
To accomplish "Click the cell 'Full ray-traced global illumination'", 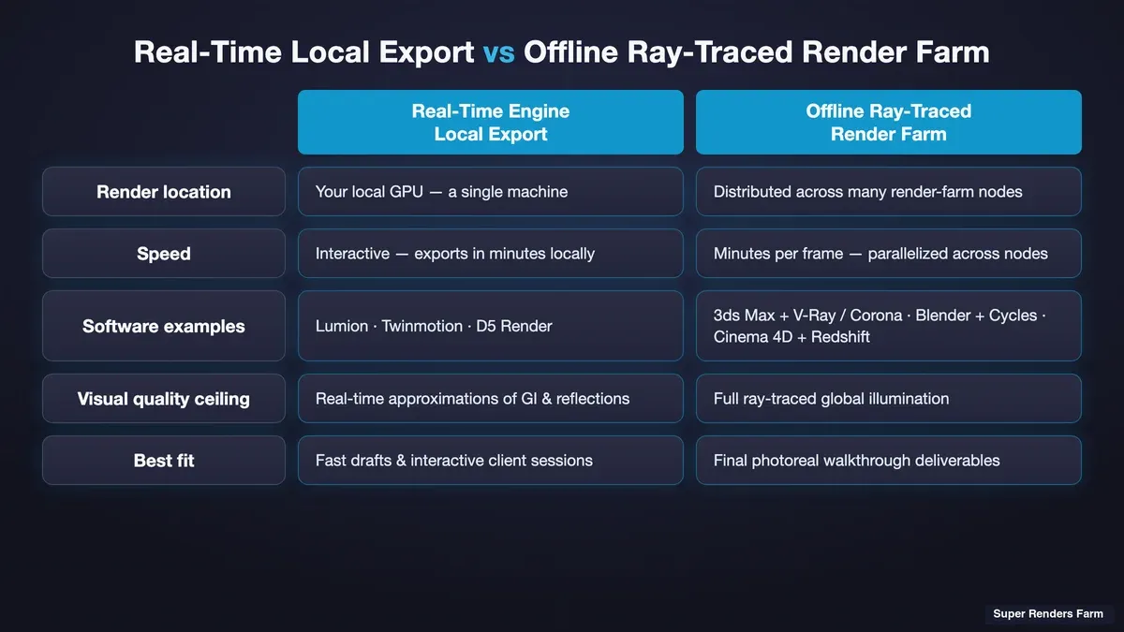I will pyautogui.click(x=889, y=399).
